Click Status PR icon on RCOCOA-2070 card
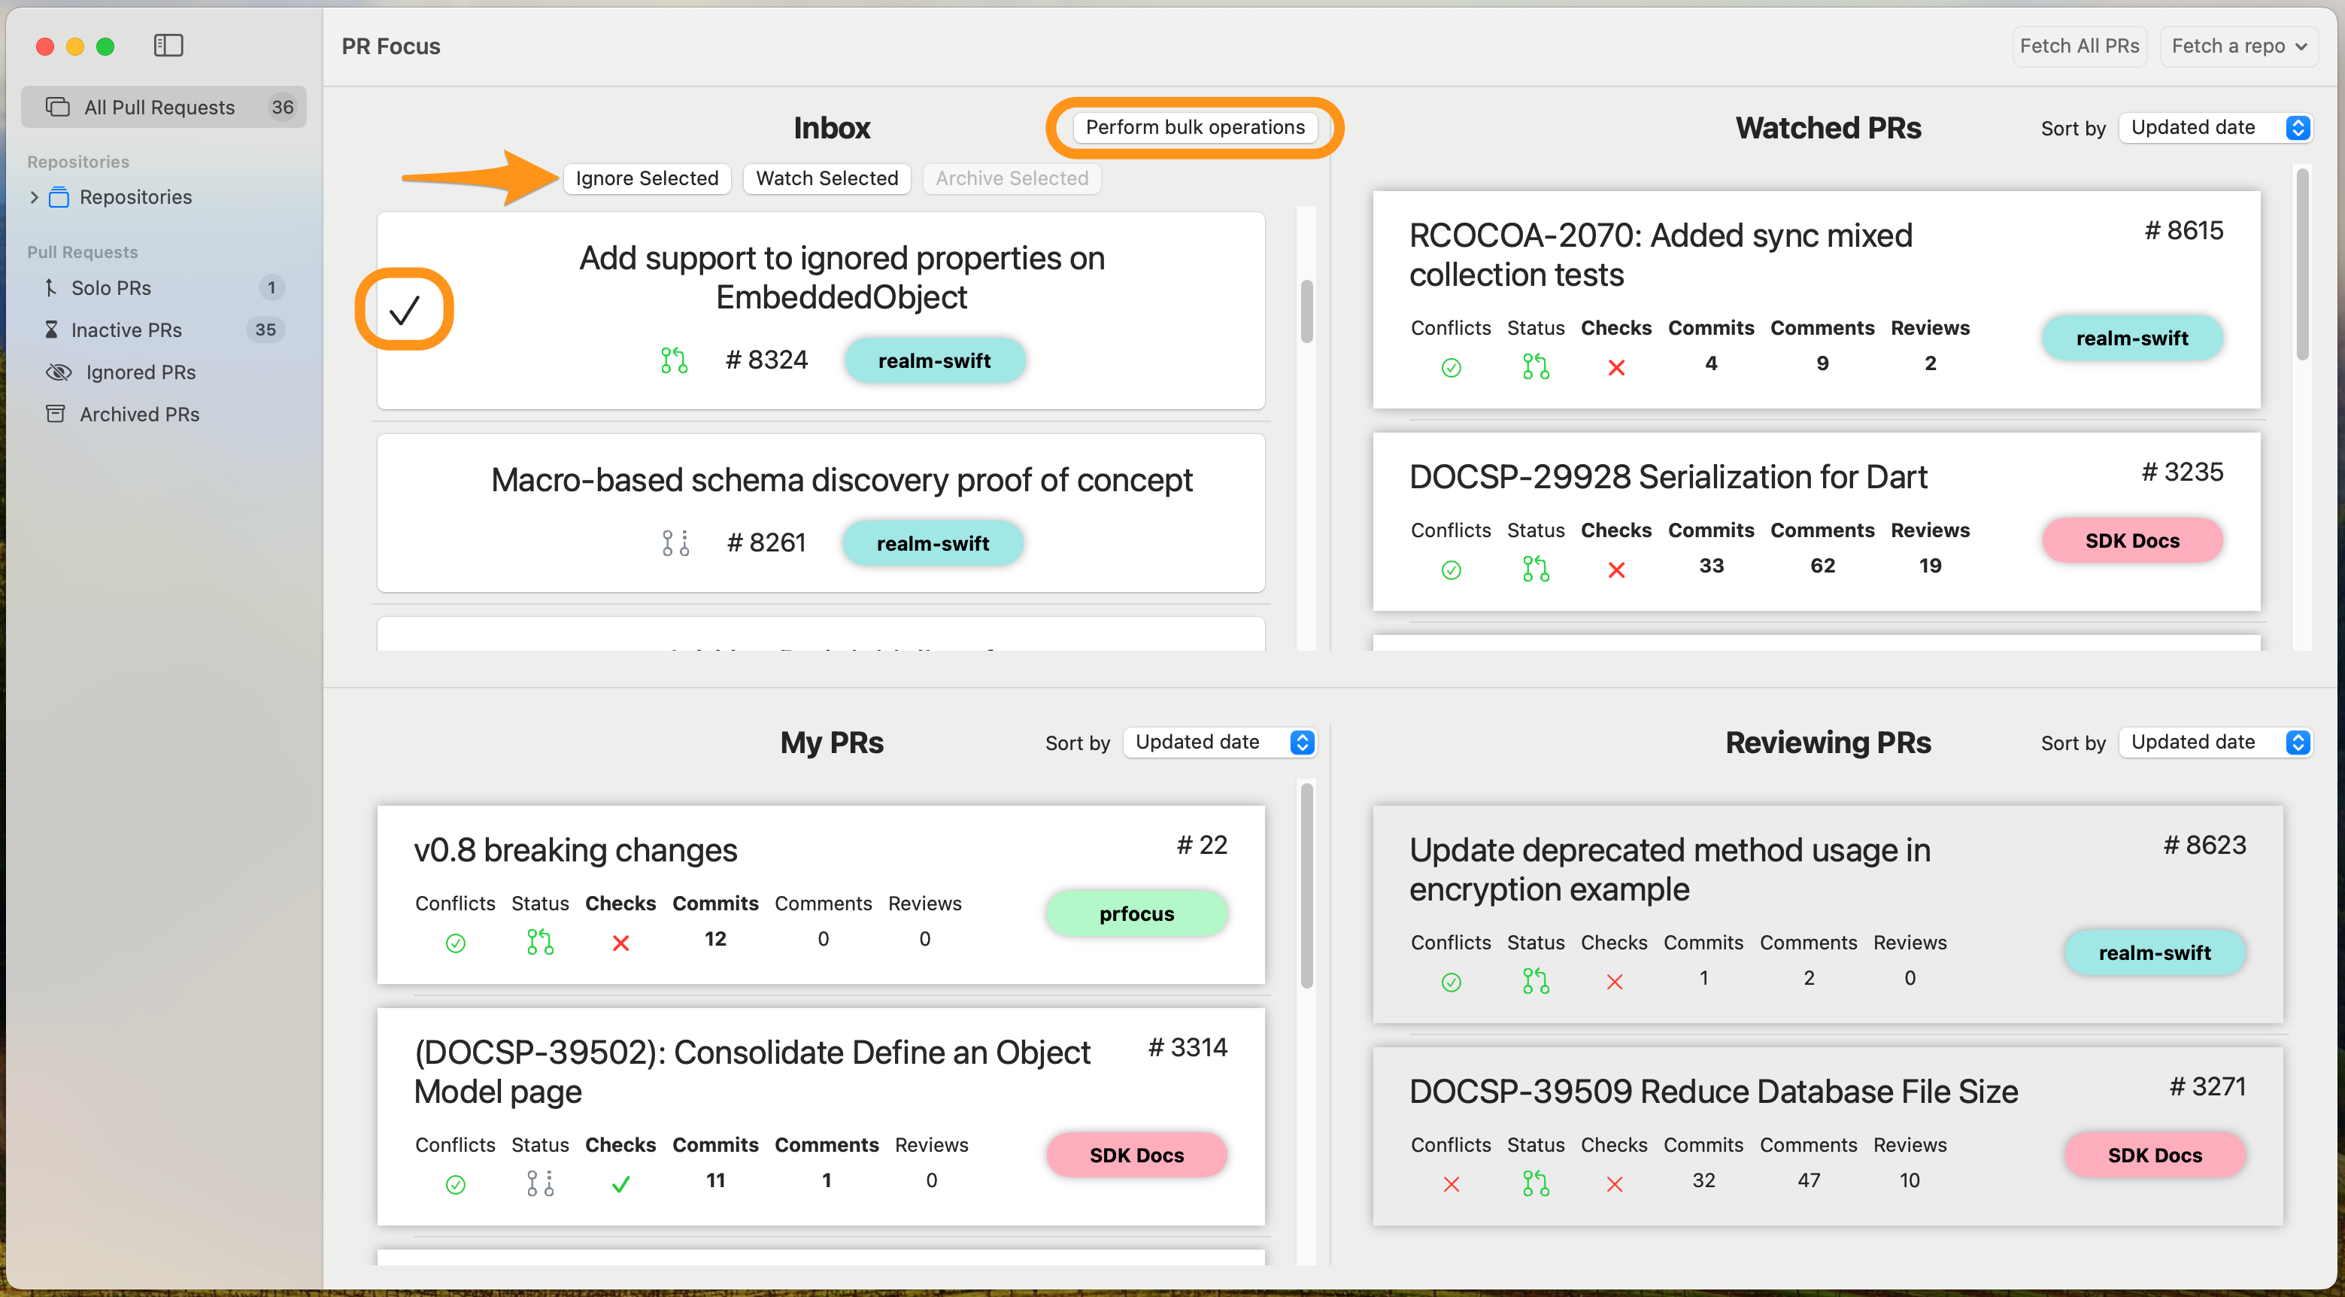The image size is (2345, 1297). point(1536,366)
